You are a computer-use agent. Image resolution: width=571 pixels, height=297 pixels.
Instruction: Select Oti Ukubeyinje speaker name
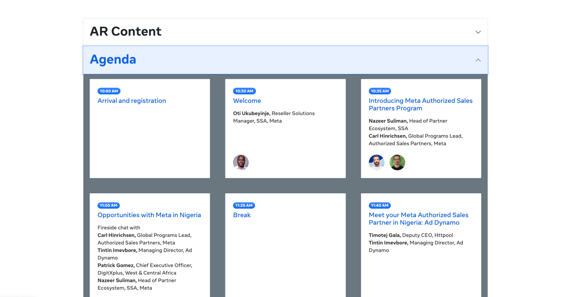pos(251,113)
